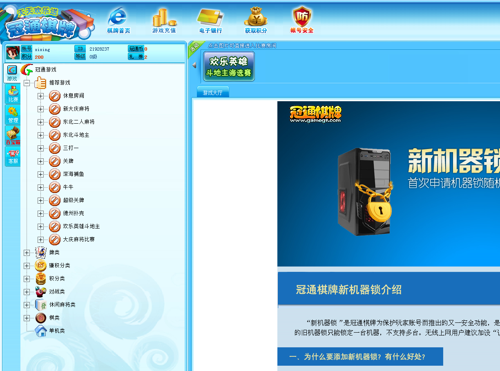500x371 pixels.
Task: Expand the 休息房间 node
Action: click(40, 96)
